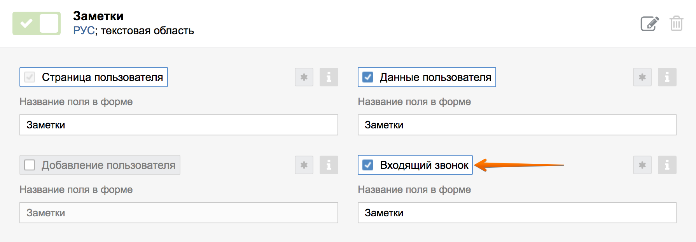Click the trash delete icon

[677, 23]
